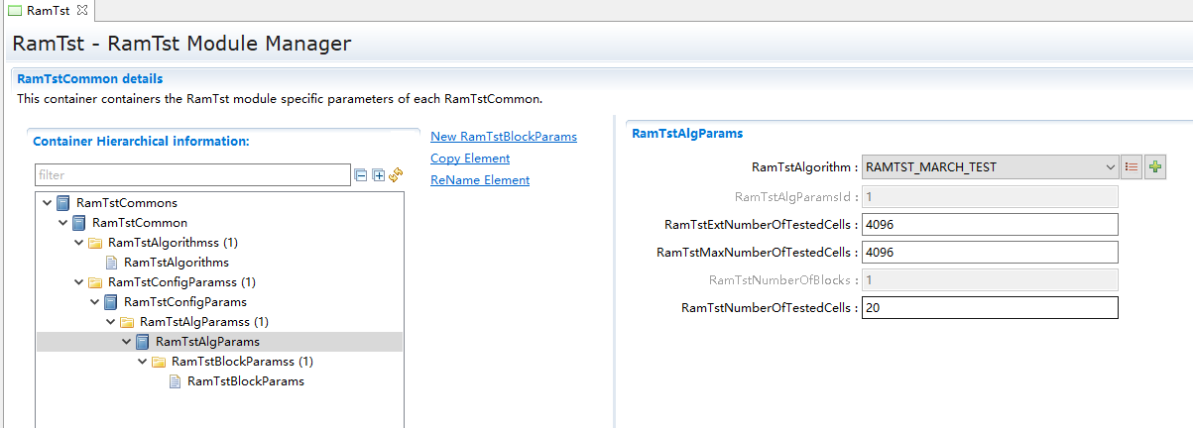Click the list icon beside RamTstAlgorithm
The height and width of the screenshot is (428, 1193).
1132,167
